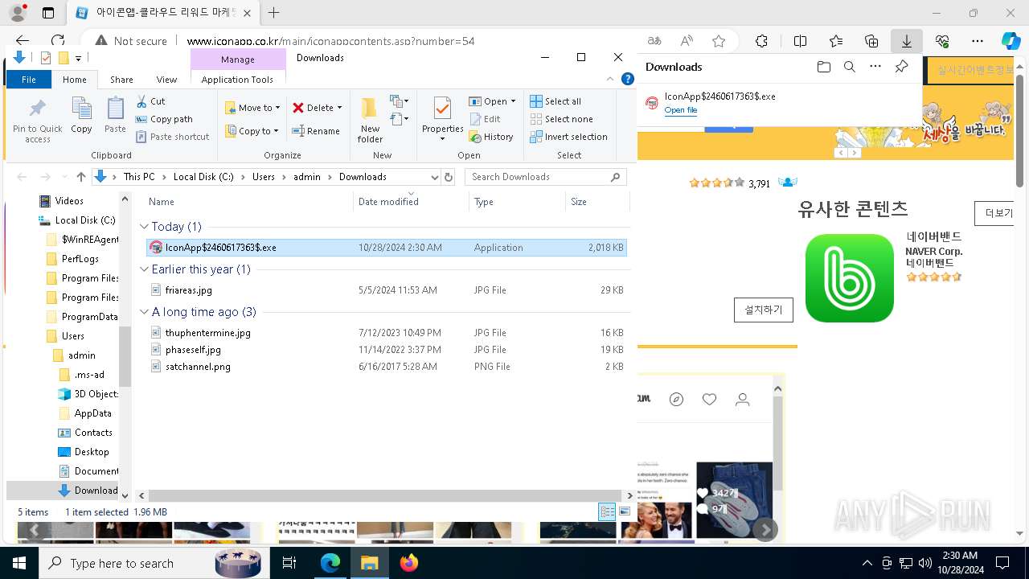The image size is (1029, 579).
Task: Switch to the Share ribbon tab
Action: point(121,80)
